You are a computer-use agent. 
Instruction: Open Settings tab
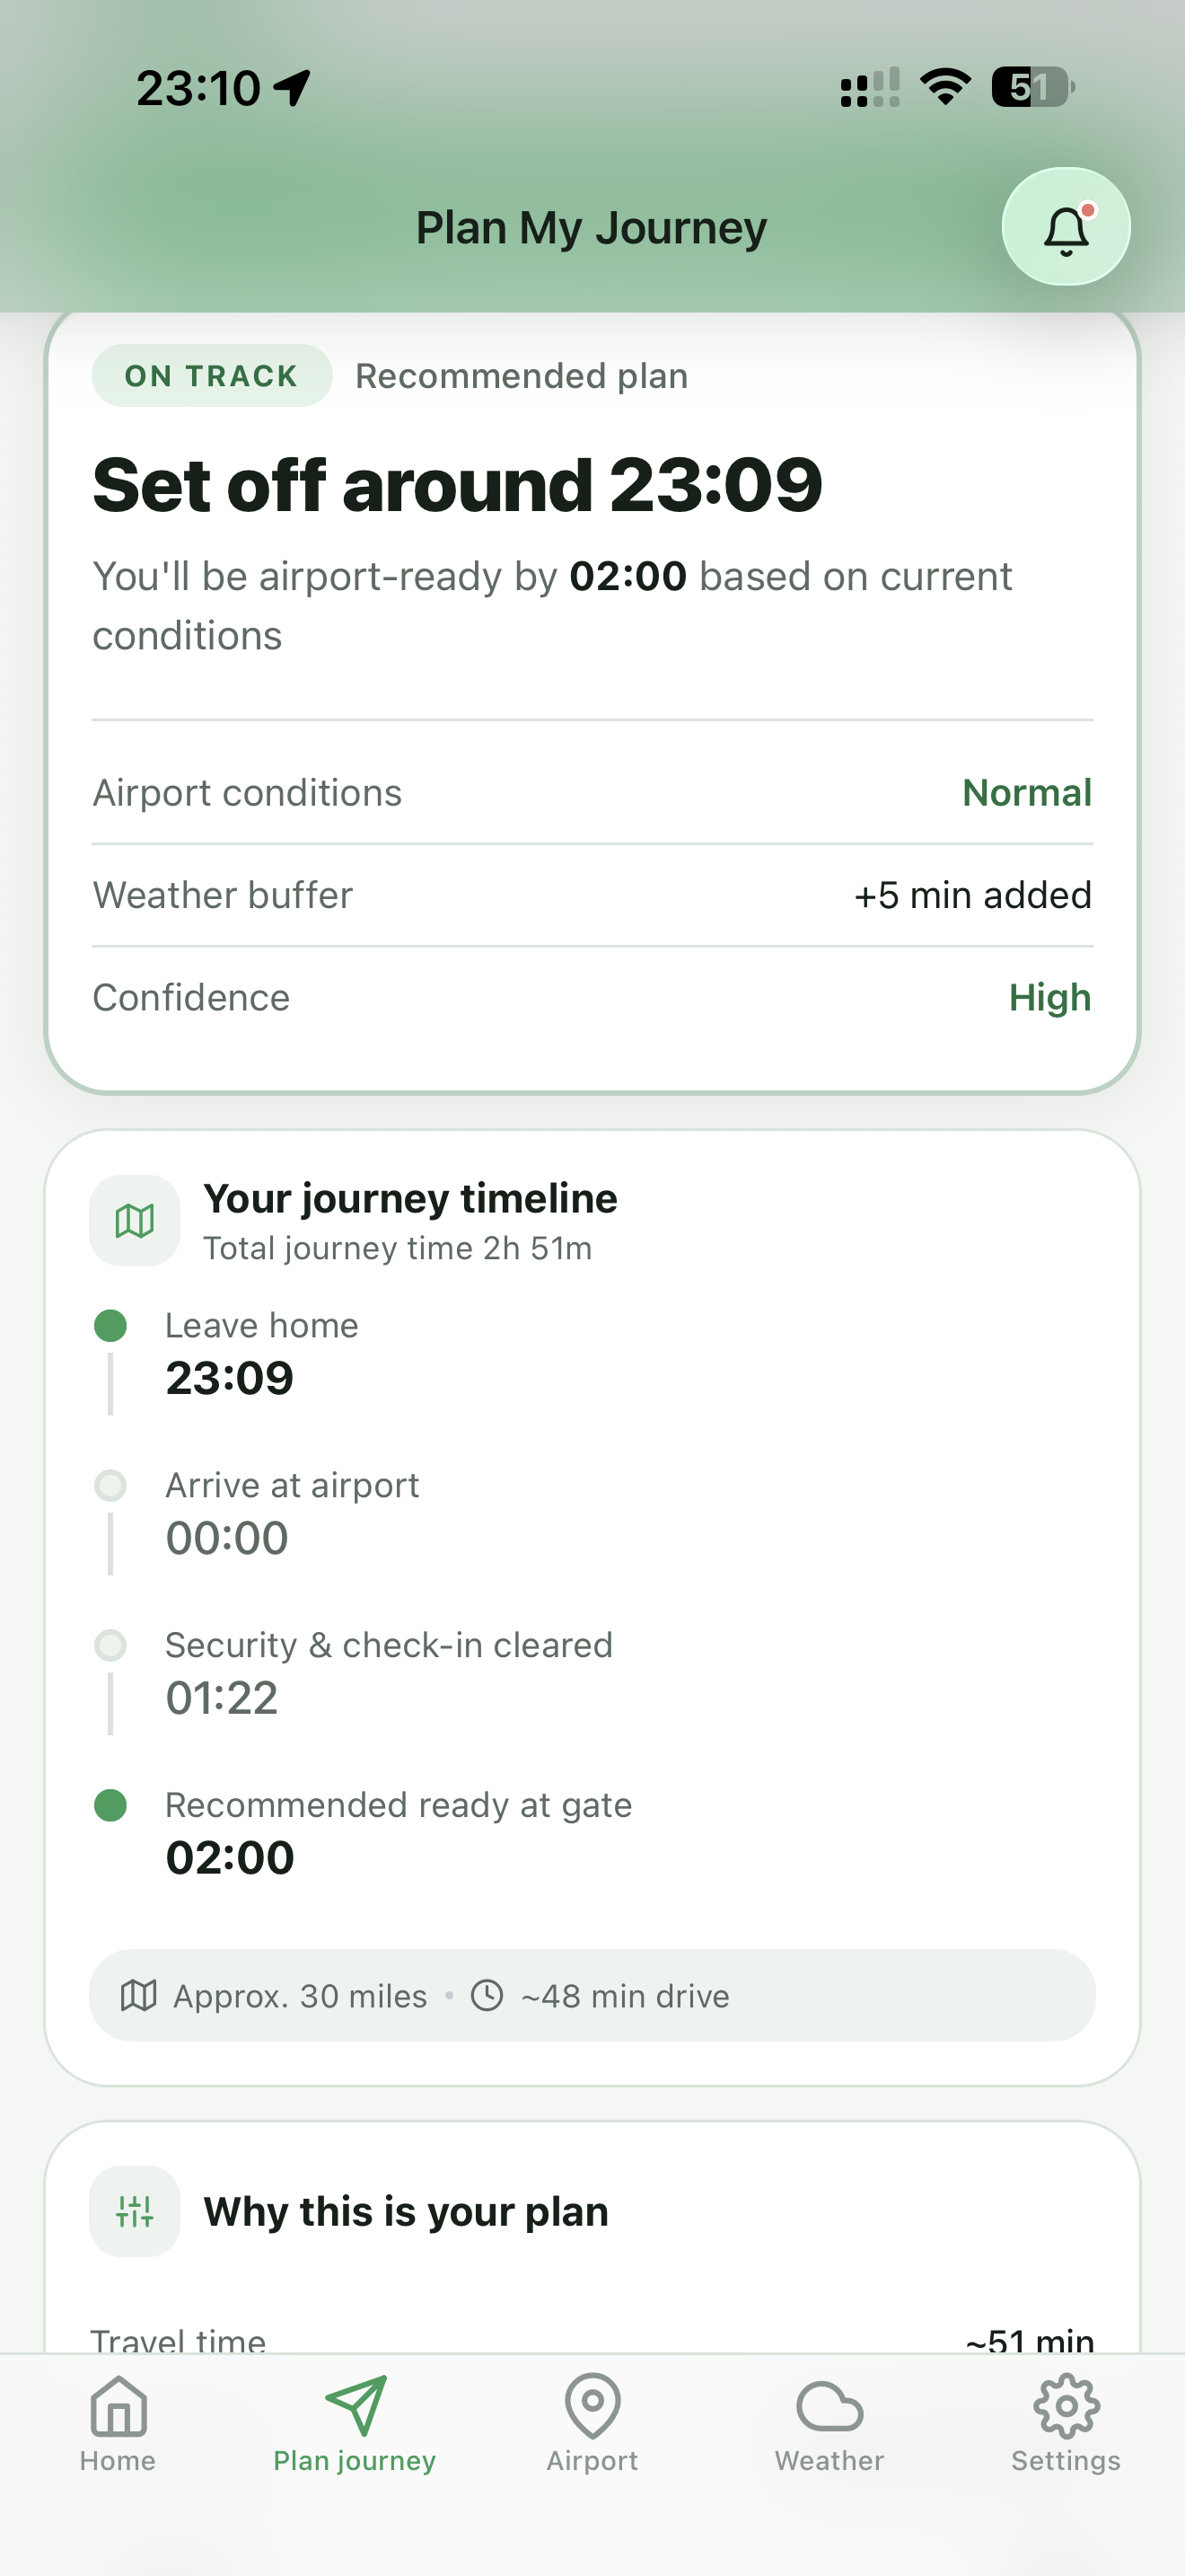[x=1065, y=2424]
